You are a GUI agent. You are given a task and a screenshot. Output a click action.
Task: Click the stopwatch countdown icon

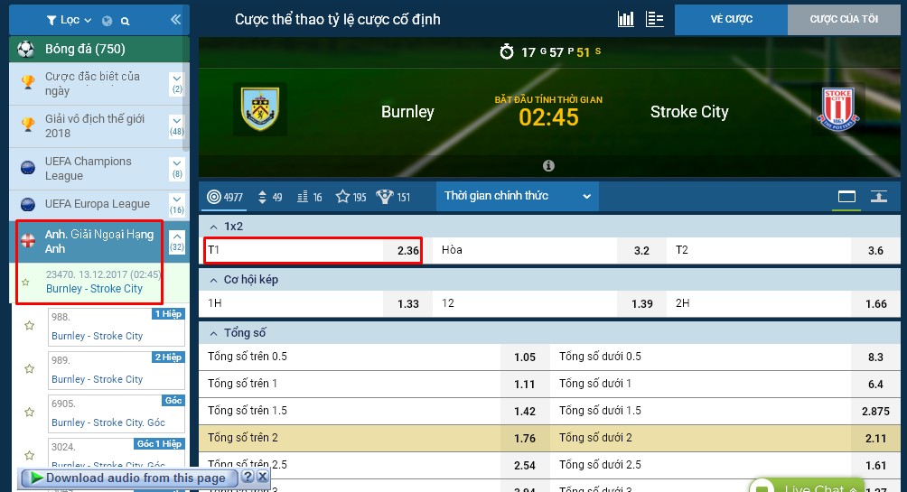pyautogui.click(x=506, y=51)
